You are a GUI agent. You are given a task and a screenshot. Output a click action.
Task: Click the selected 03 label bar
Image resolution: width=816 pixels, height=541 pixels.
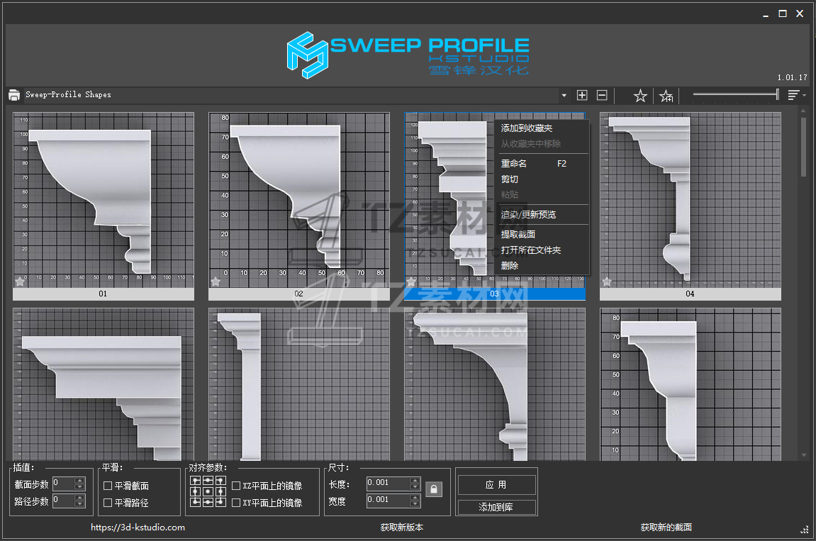495,294
